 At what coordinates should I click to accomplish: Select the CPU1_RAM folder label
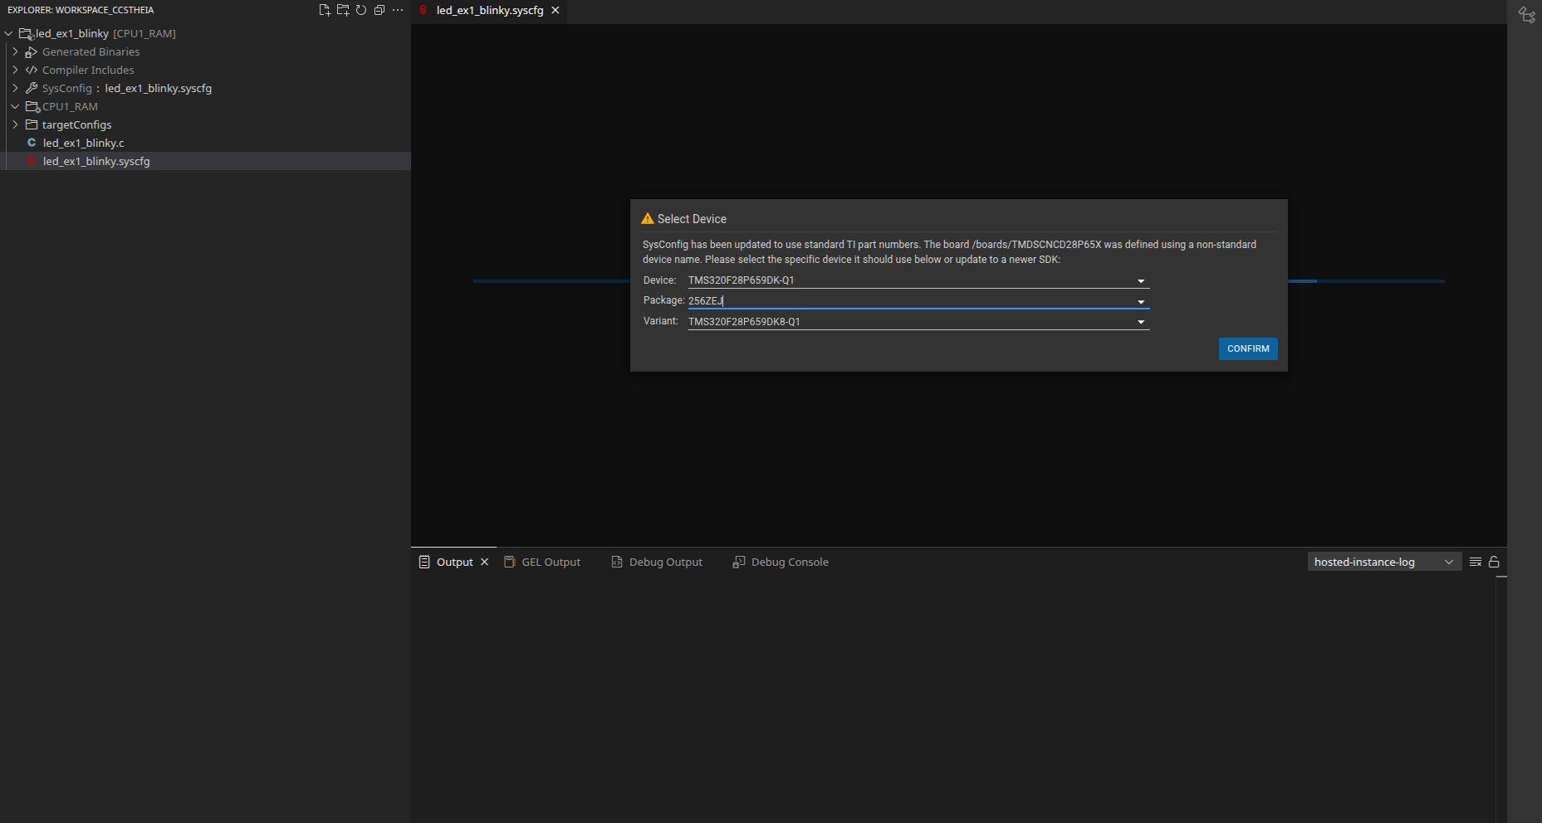(70, 106)
